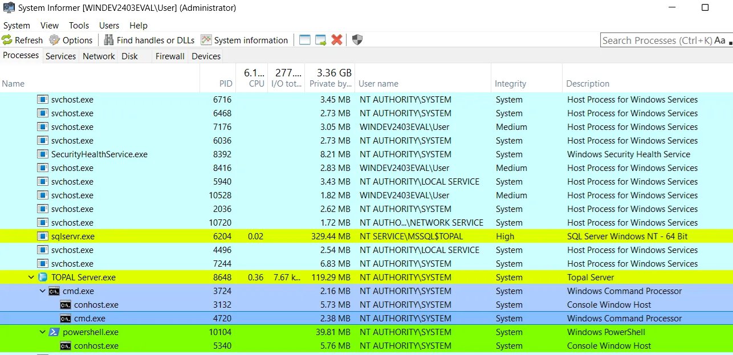The image size is (733, 355).
Task: Click the Search Processes input field
Action: pyautogui.click(x=657, y=40)
